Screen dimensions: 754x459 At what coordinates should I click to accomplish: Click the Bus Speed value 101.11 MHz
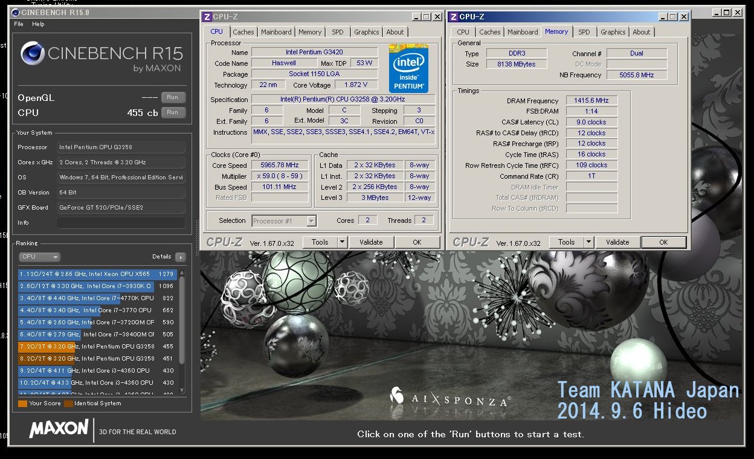[279, 187]
